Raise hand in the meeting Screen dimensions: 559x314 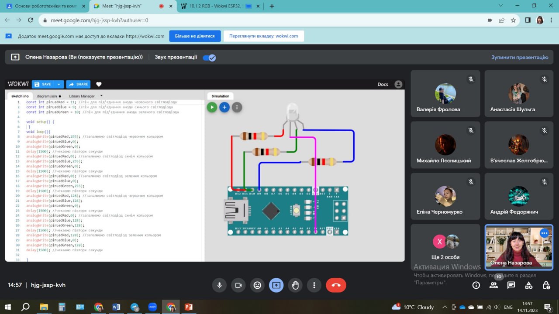(x=295, y=285)
